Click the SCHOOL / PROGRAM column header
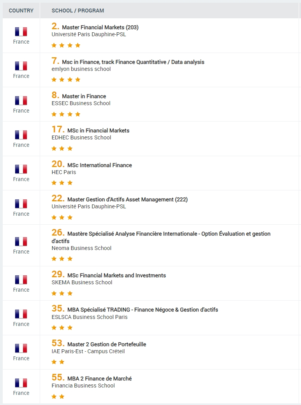This screenshot has width=301, height=405. pyautogui.click(x=78, y=11)
